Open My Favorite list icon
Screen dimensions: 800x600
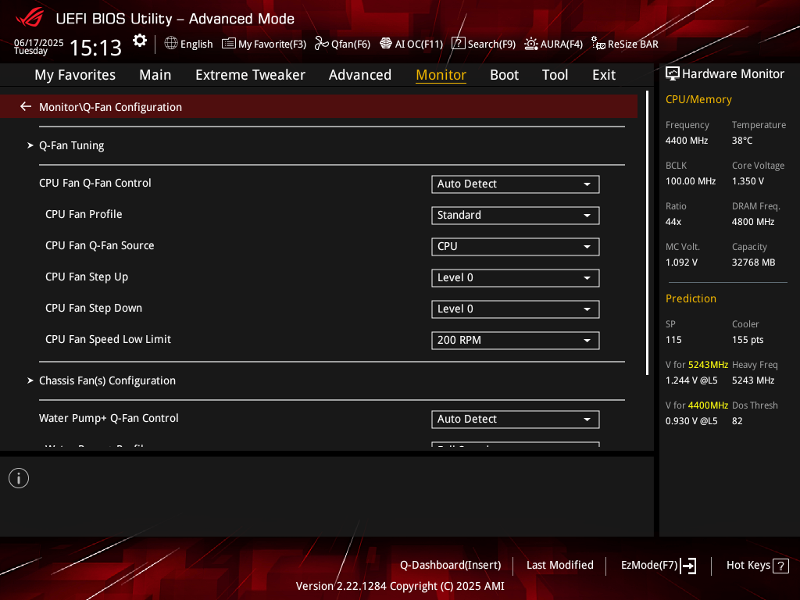(229, 44)
